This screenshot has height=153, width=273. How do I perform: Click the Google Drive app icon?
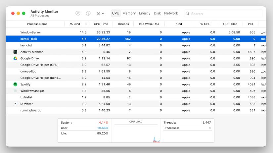click(15, 58)
